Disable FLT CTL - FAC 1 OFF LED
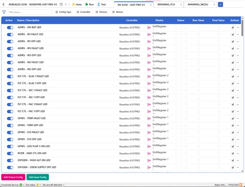This screenshot has height=187, width=245. point(10,111)
